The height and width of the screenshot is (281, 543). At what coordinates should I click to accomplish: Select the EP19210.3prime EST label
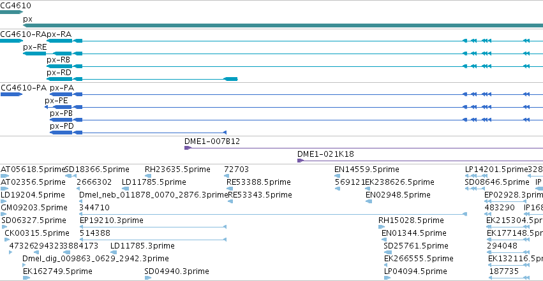coord(112,220)
